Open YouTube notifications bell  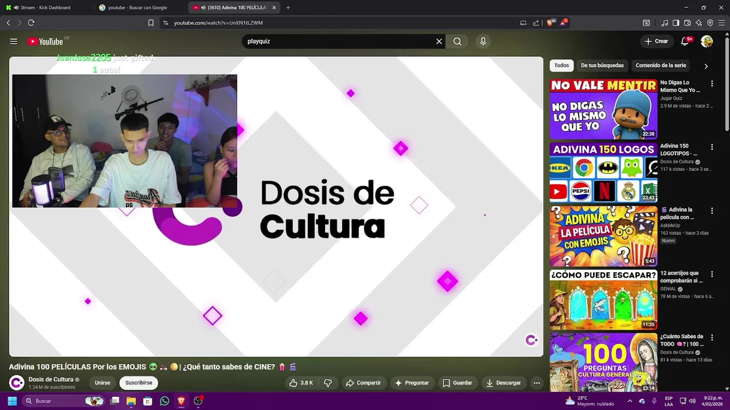pos(686,41)
